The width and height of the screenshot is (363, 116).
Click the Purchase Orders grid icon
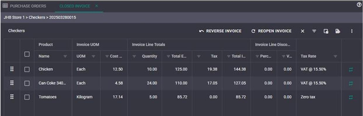pos(5,6)
